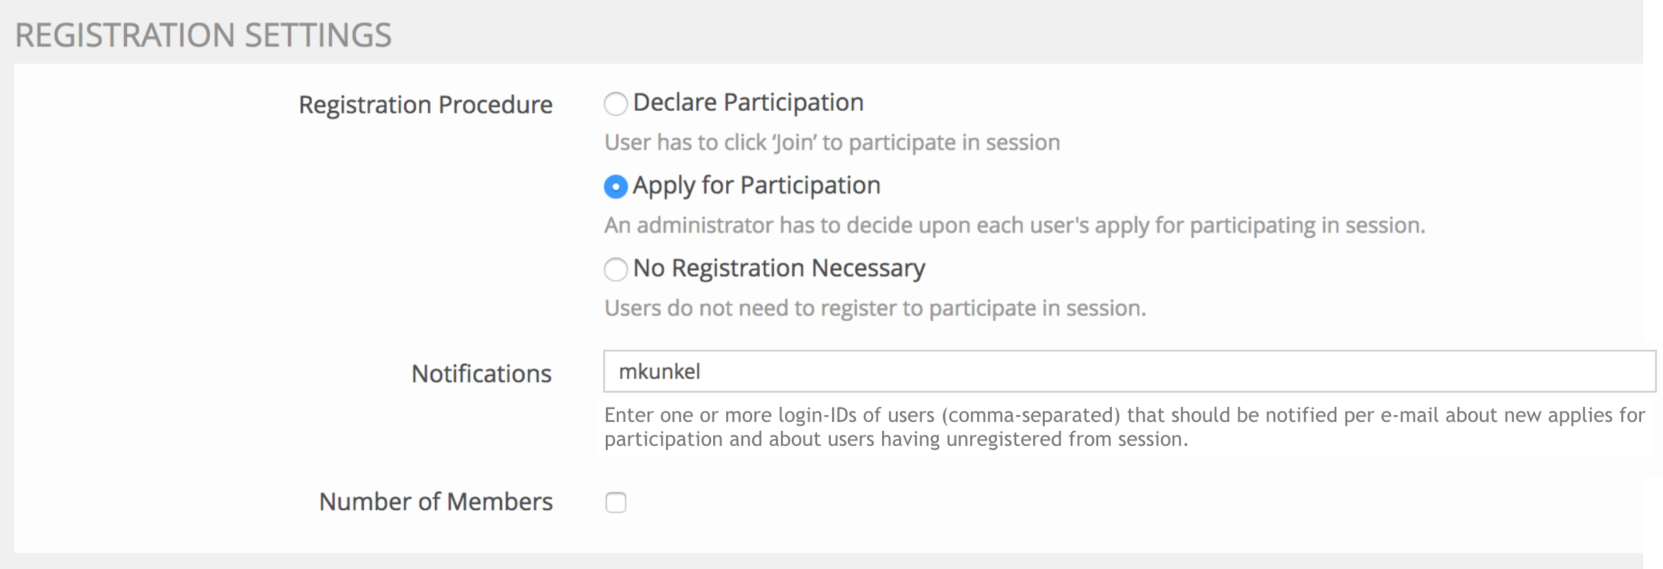Click the 'Apply for Participation' option label
This screenshot has width=1663, height=569.
[756, 185]
